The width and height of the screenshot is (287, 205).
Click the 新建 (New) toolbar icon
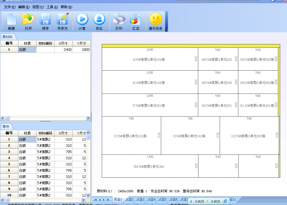(x=11, y=21)
